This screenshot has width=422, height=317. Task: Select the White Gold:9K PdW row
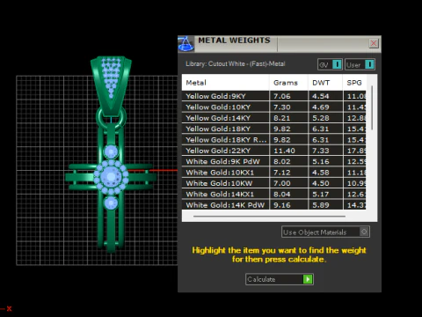point(274,161)
